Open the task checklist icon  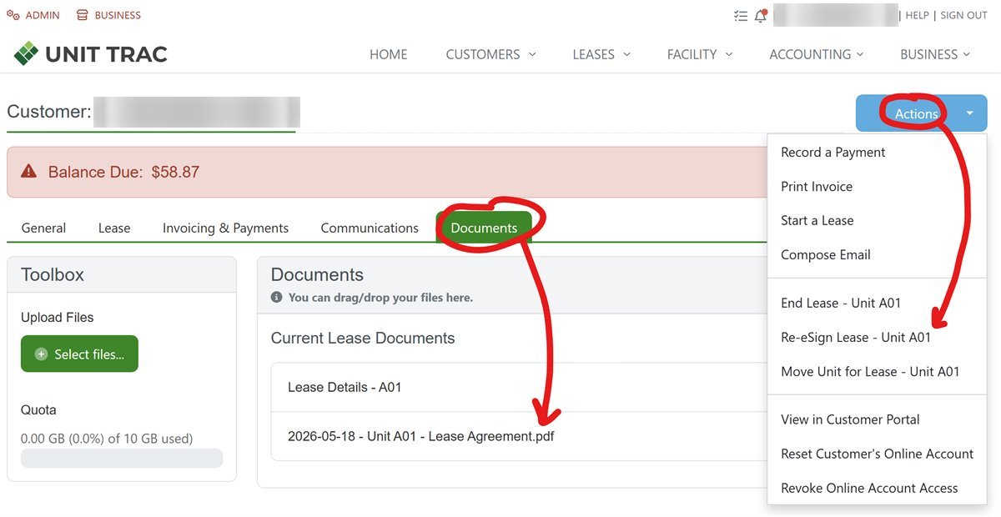click(x=740, y=15)
